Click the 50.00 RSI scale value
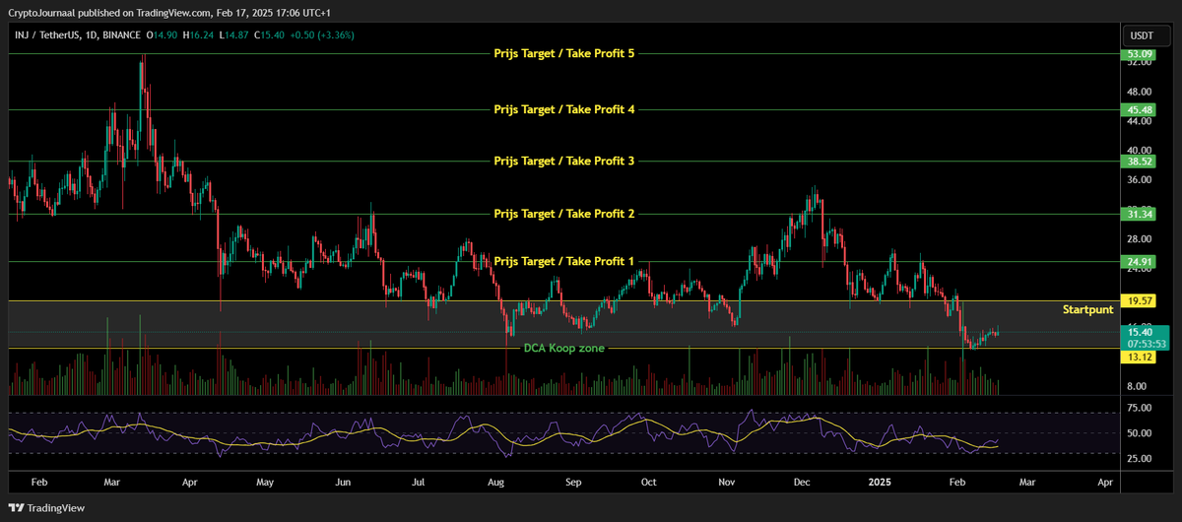Image resolution: width=1182 pixels, height=522 pixels. point(1141,433)
